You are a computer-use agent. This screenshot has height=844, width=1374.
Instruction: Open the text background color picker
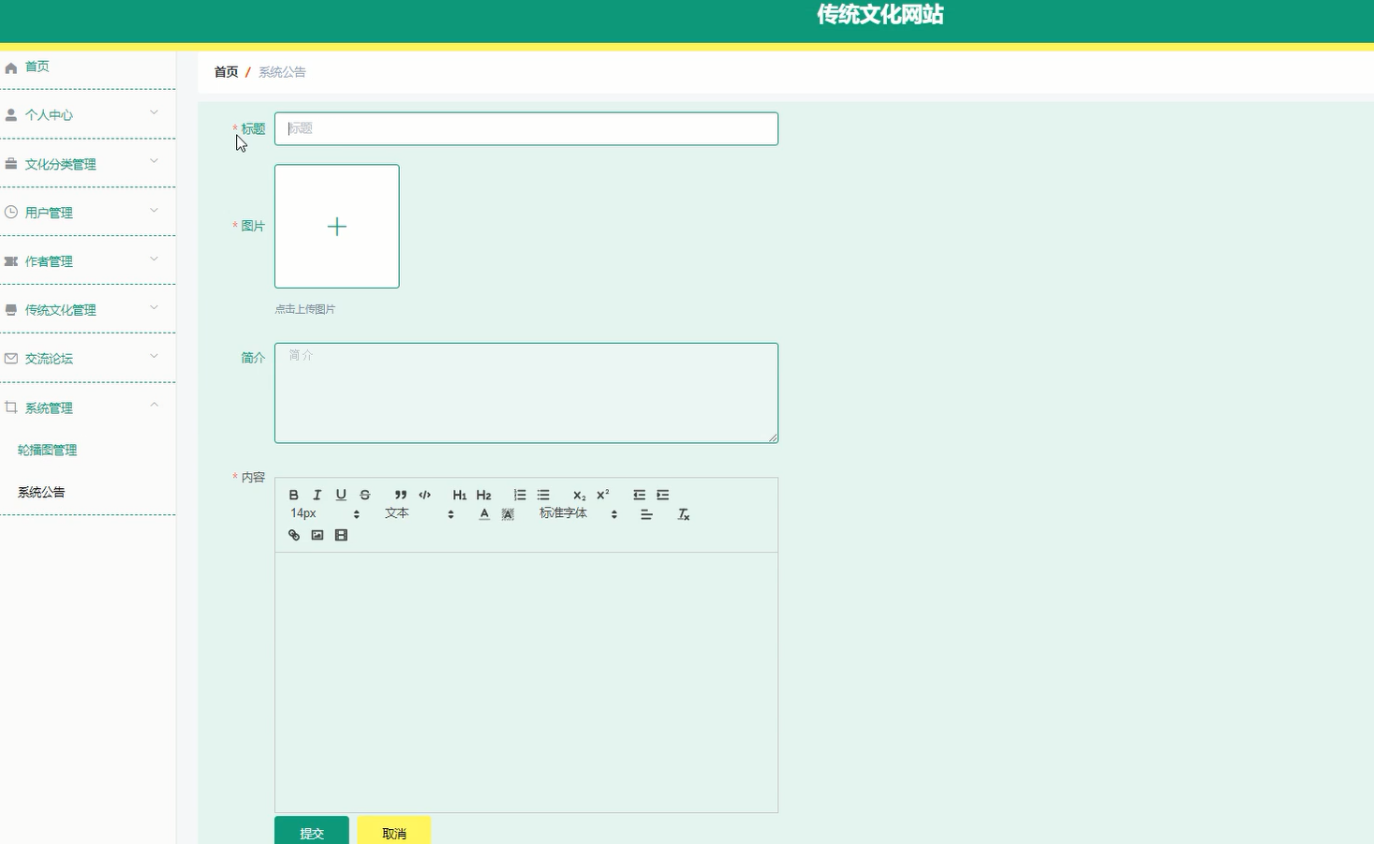(508, 514)
